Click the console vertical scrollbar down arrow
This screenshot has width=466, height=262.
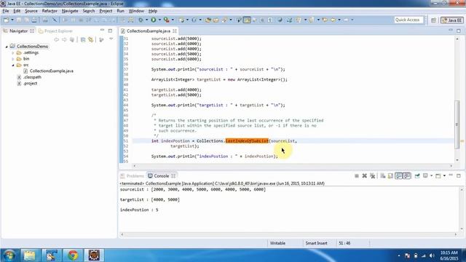[x=462, y=229]
